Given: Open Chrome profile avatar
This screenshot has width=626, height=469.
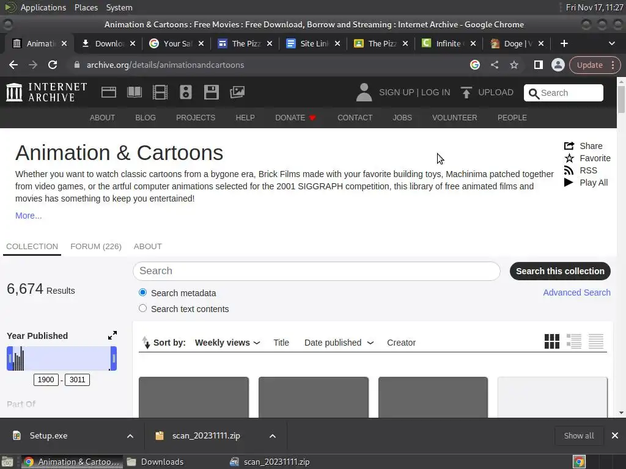Looking at the screenshot, I should (558, 65).
